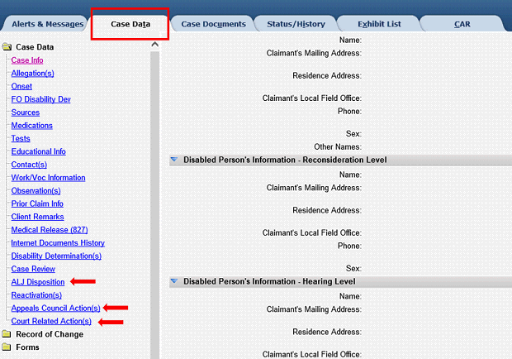Open Appeals Council Action(s) link

(55, 308)
